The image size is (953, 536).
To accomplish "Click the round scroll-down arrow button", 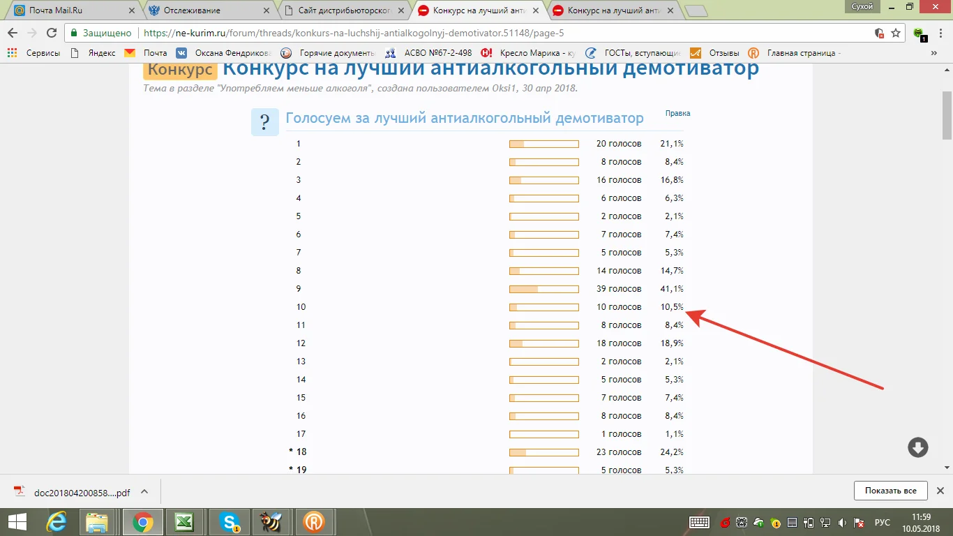I will point(918,447).
